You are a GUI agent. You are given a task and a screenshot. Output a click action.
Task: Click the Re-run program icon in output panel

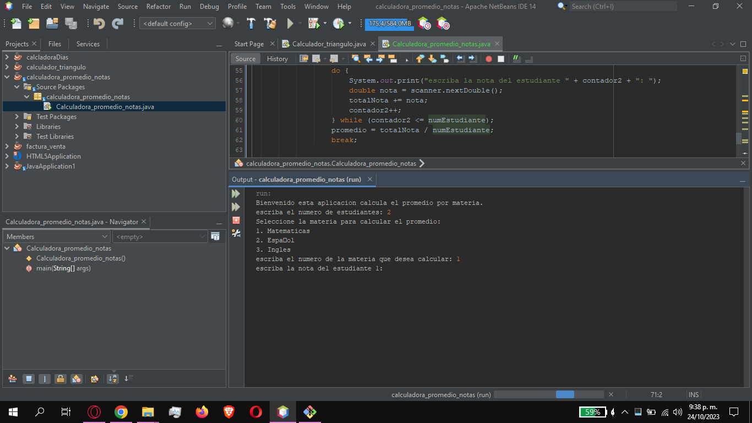[236, 193]
